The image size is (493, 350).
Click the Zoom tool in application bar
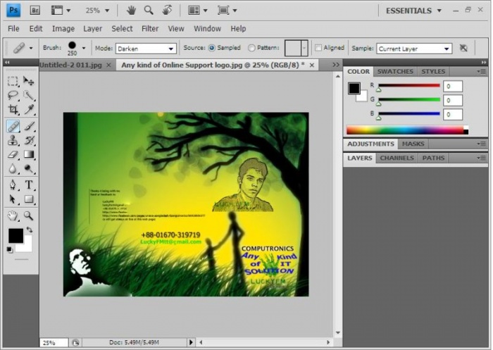tap(149, 11)
